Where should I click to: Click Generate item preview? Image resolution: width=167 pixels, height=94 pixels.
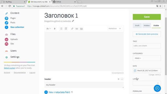pyautogui.click(x=147, y=34)
